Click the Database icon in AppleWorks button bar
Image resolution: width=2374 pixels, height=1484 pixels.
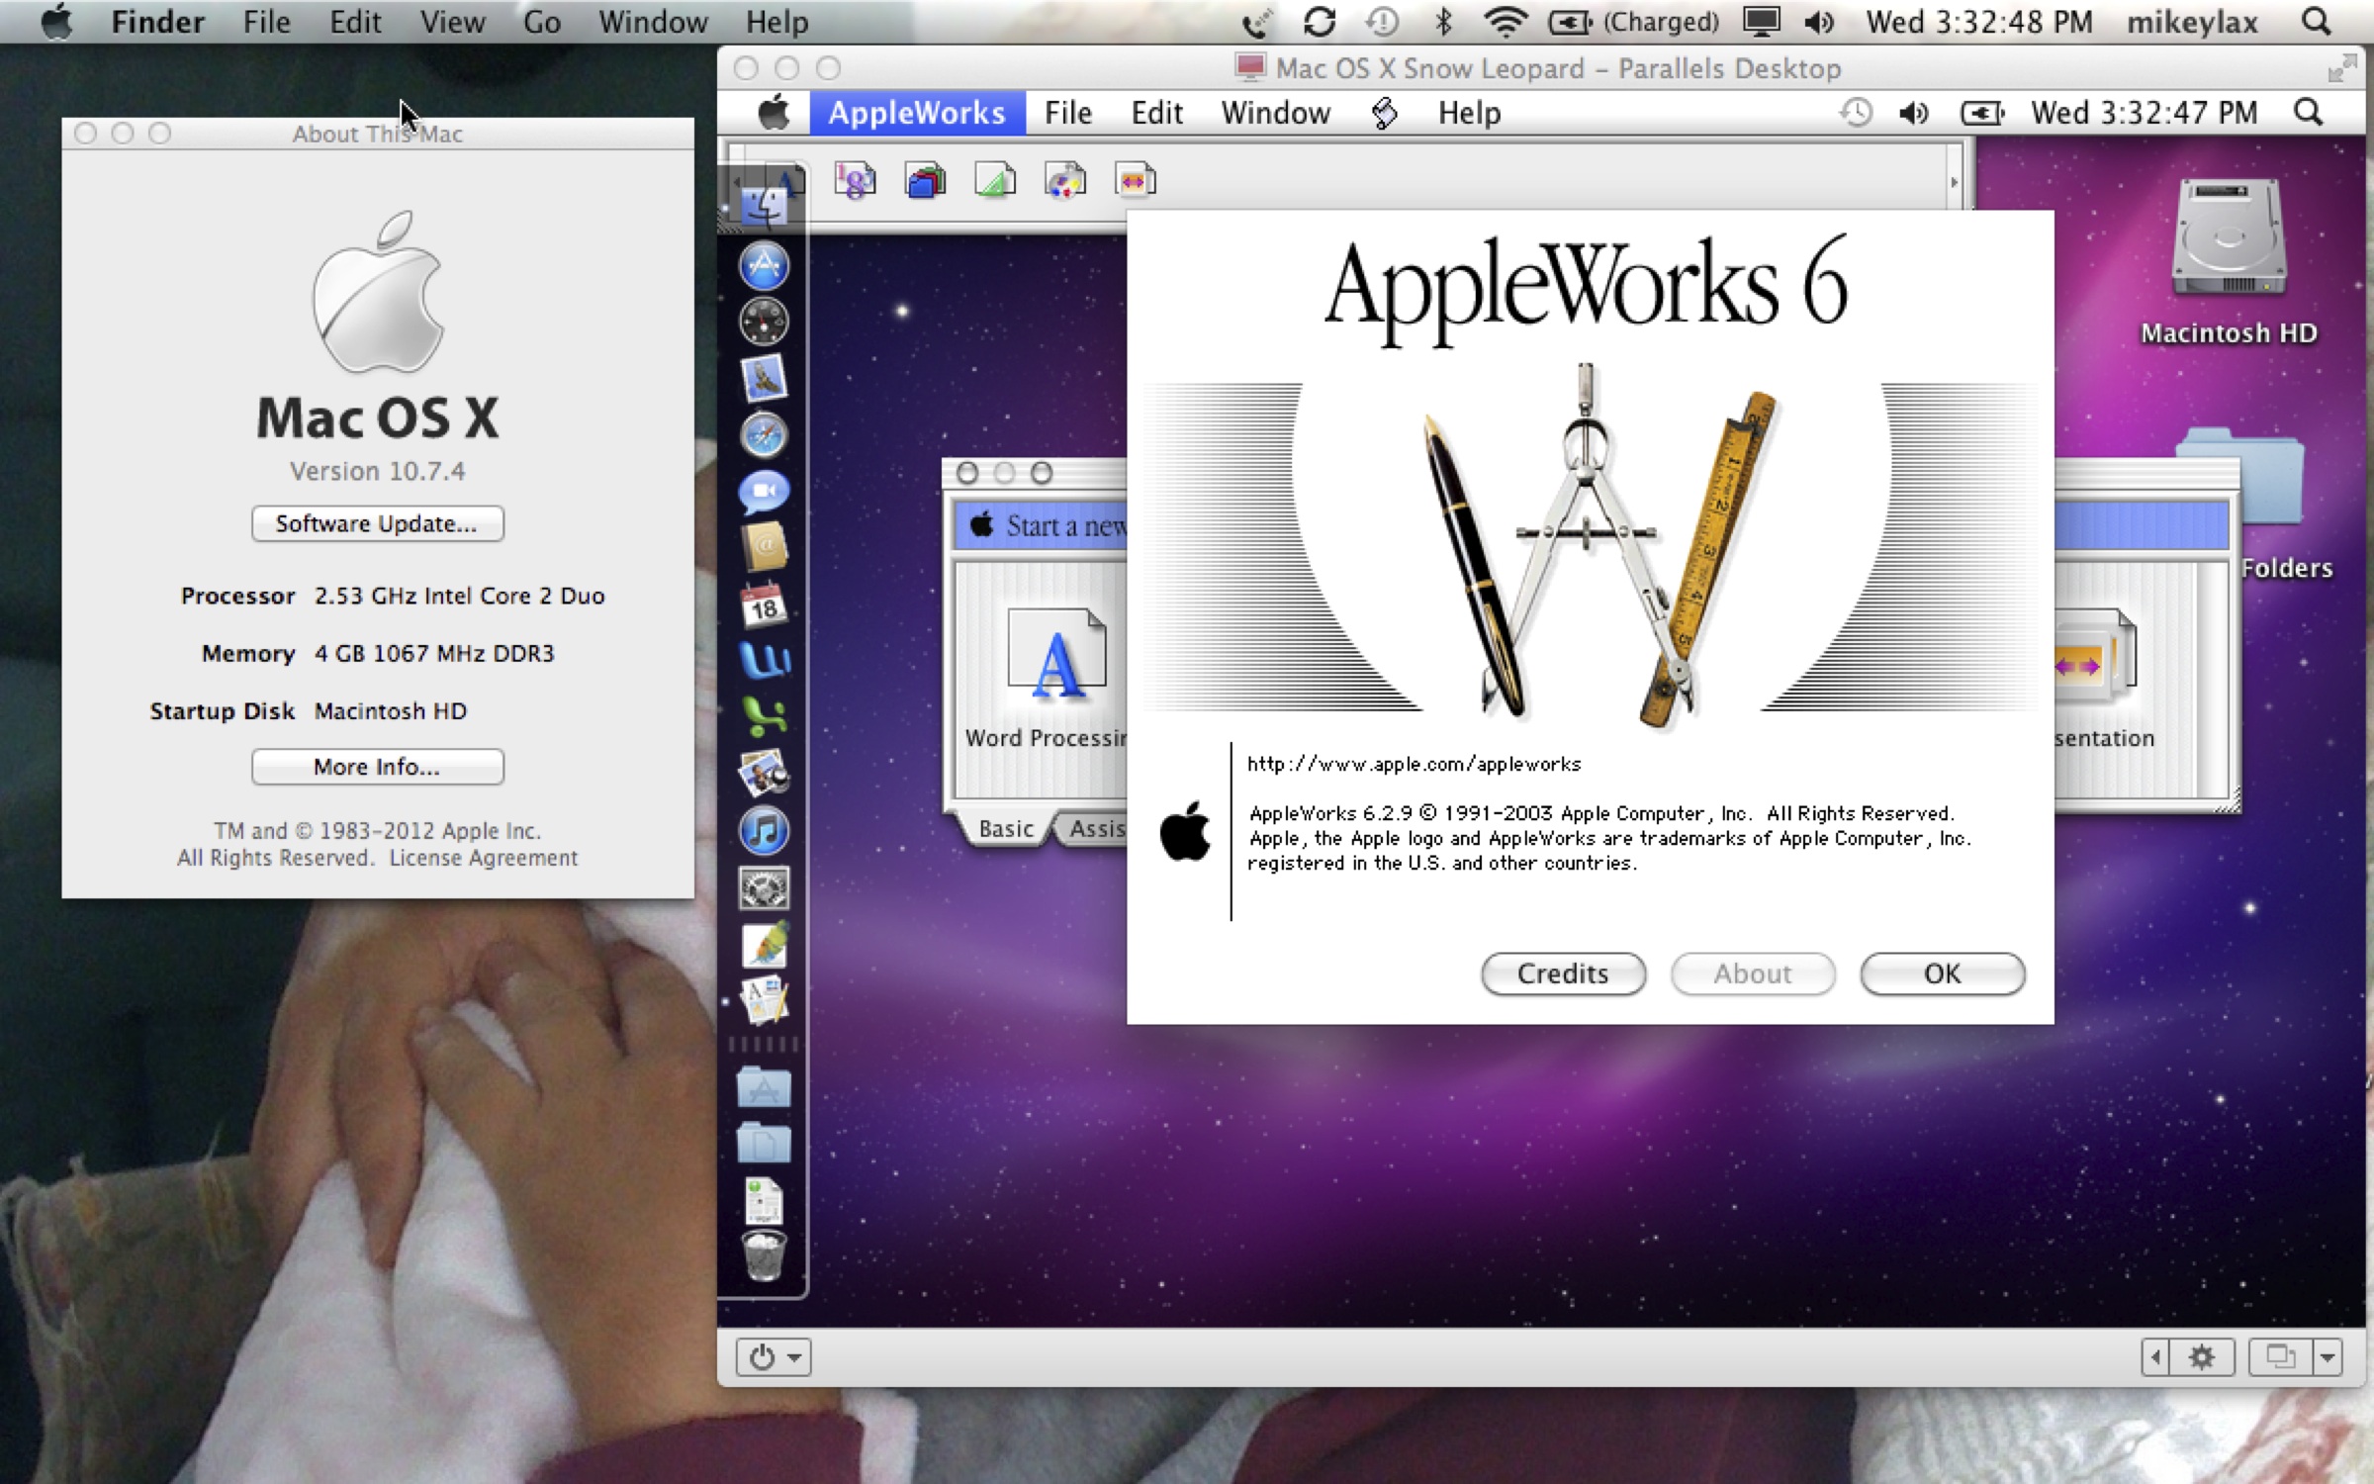point(925,181)
